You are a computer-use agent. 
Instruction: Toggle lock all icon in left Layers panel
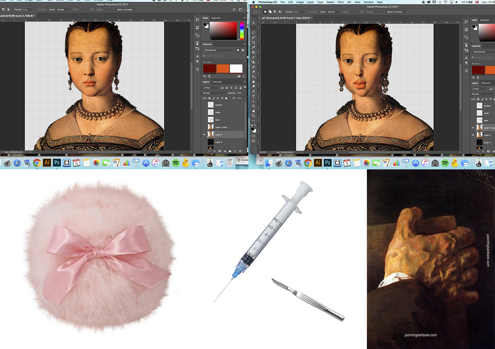click(x=226, y=98)
